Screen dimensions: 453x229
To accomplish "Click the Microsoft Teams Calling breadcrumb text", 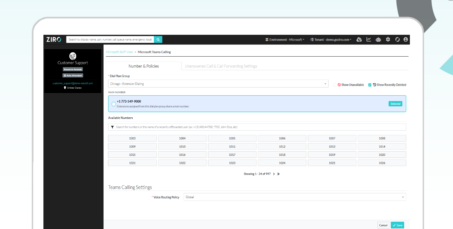I will pyautogui.click(x=154, y=52).
